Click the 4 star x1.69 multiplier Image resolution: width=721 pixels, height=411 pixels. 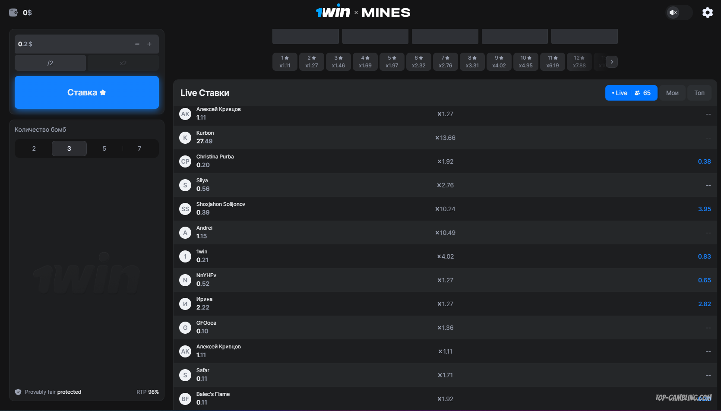(365, 62)
